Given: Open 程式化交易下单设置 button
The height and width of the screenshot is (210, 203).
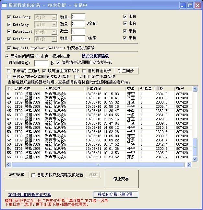Looking at the screenshot, I should pyautogui.click(x=115, y=194).
